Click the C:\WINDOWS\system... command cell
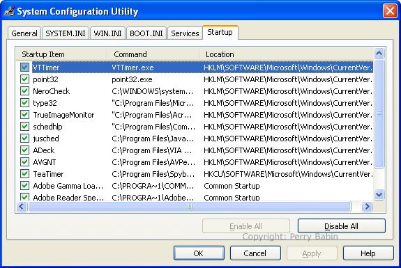 coord(153,91)
